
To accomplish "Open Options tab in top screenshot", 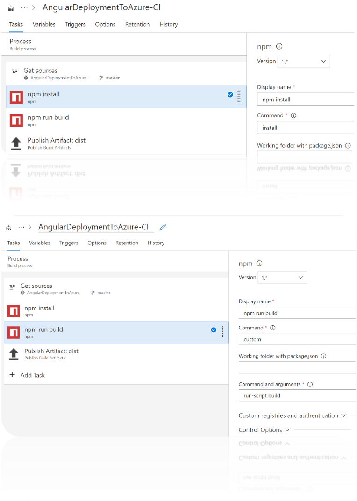I will [x=105, y=24].
